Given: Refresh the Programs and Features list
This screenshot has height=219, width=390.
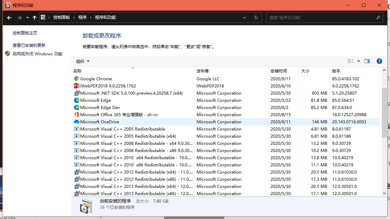Looking at the screenshot, I should [x=256, y=18].
